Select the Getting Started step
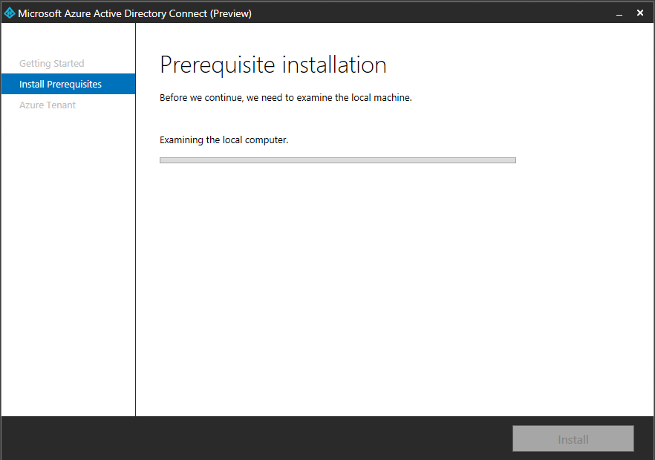The image size is (655, 460). pyautogui.click(x=52, y=64)
